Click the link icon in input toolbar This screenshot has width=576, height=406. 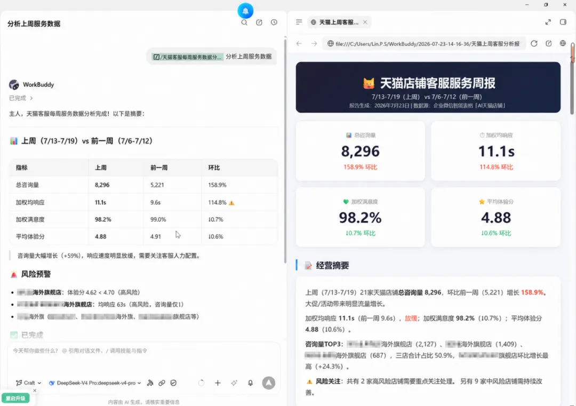(x=162, y=383)
